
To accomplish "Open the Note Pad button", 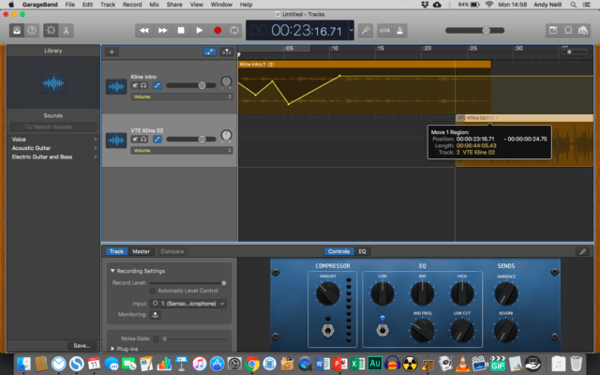I will [553, 30].
